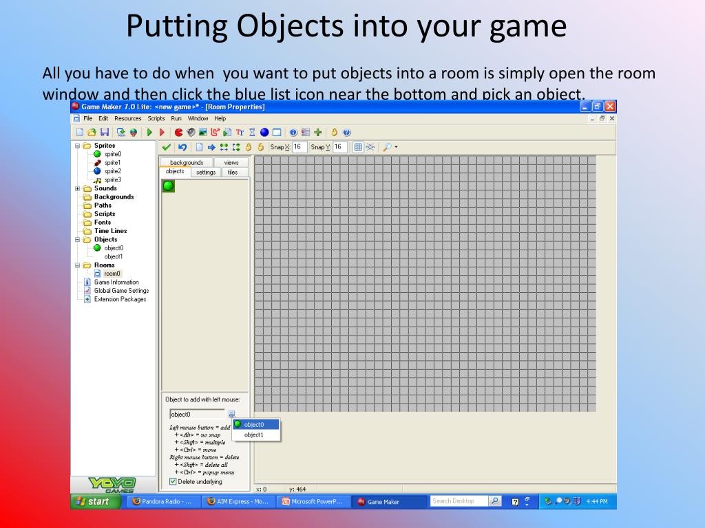Shift all instances with the blue arrow icon

[x=211, y=147]
